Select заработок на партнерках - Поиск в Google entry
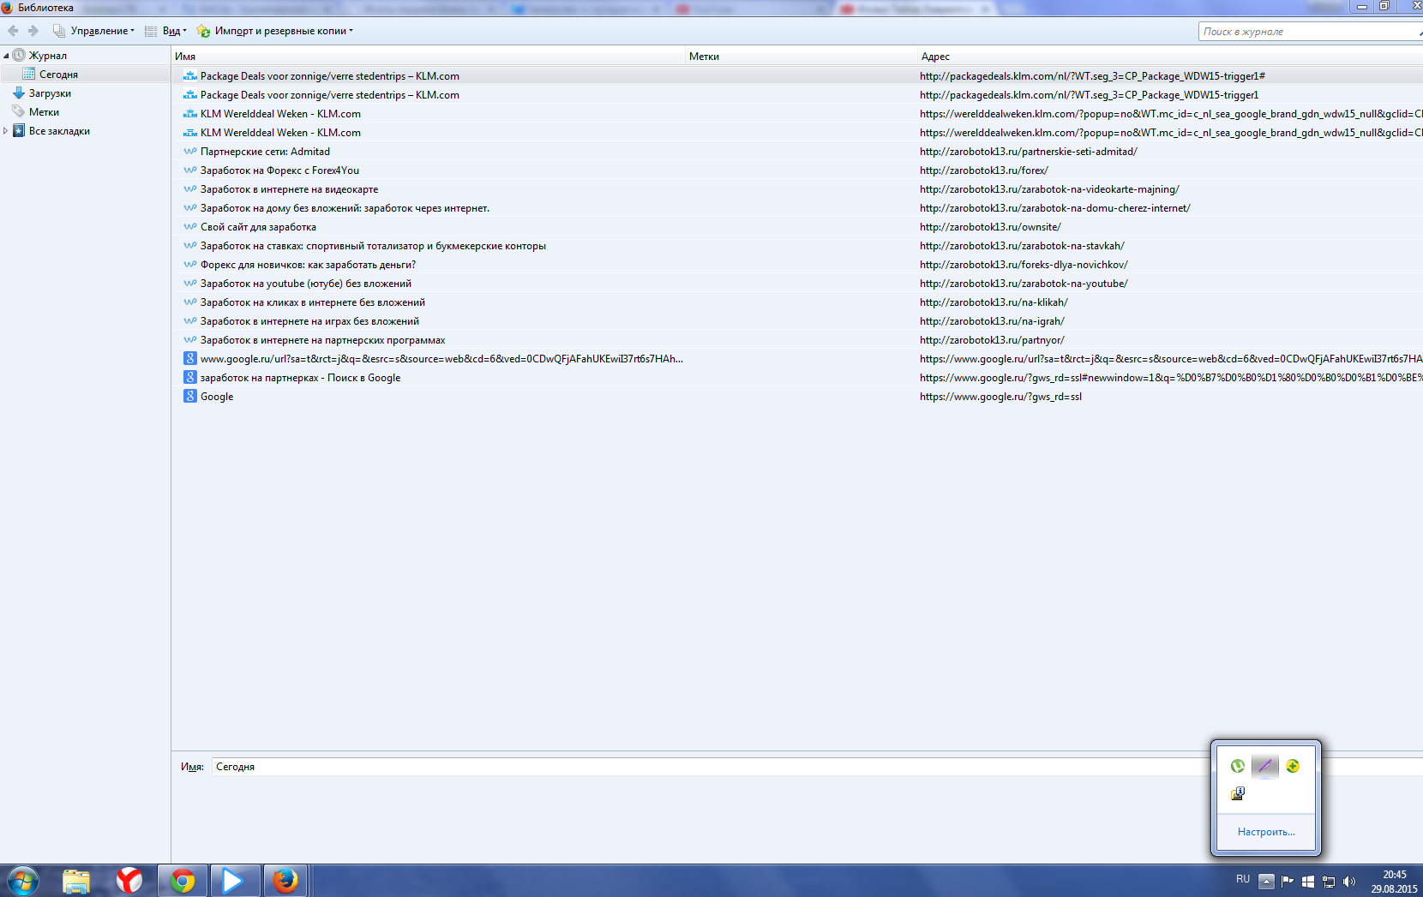Screen dimensions: 1423x897 (x=300, y=378)
